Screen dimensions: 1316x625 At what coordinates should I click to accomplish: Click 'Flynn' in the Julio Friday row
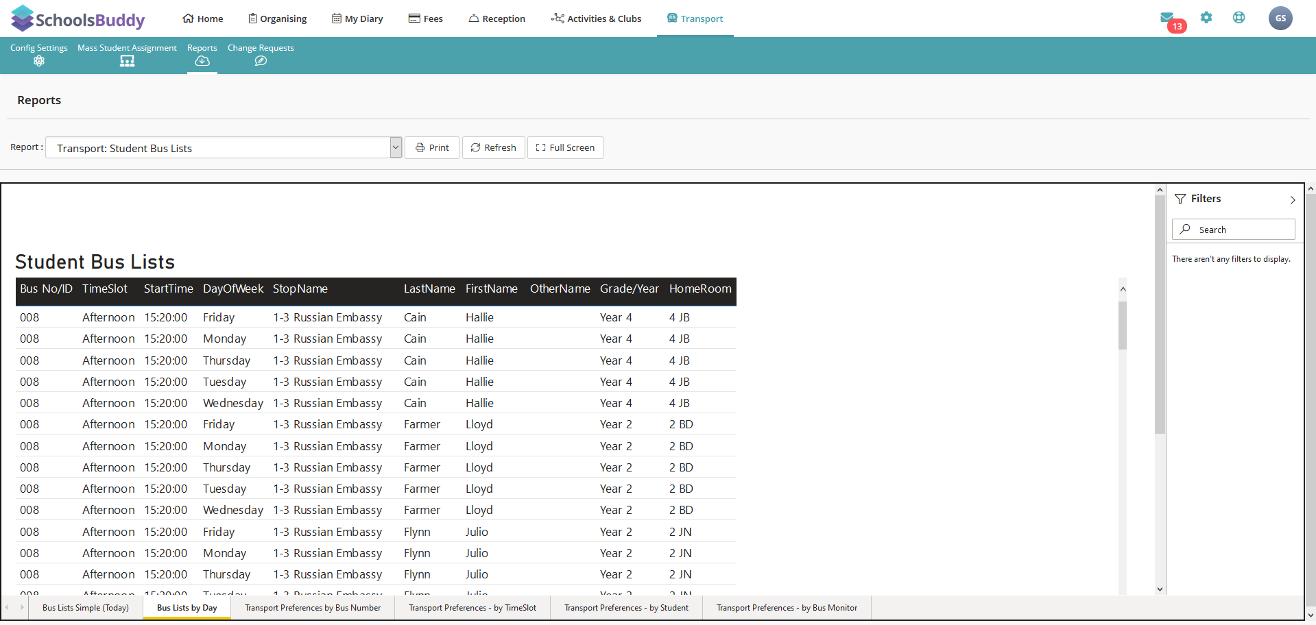417,532
